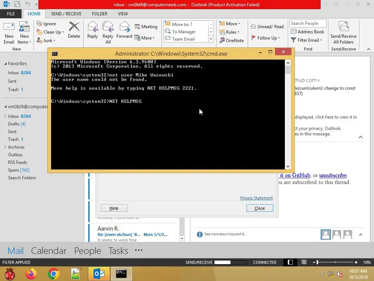
Task: Click the muted volume tray icon
Action: [x=339, y=274]
